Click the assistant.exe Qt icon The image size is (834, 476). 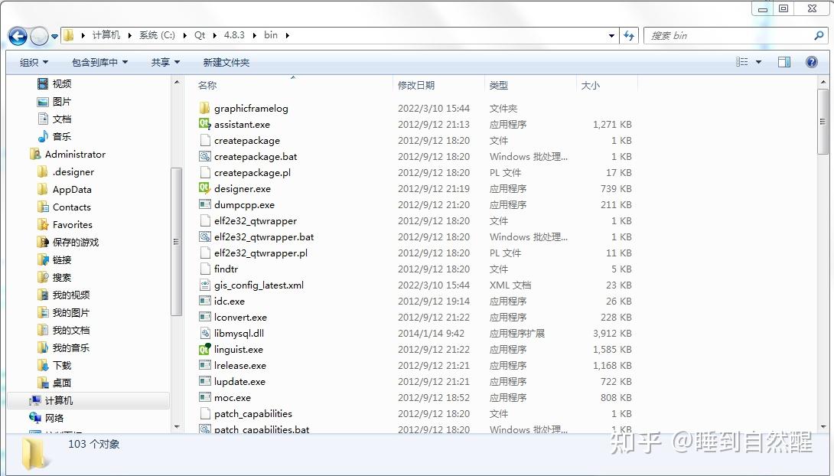pyautogui.click(x=204, y=124)
